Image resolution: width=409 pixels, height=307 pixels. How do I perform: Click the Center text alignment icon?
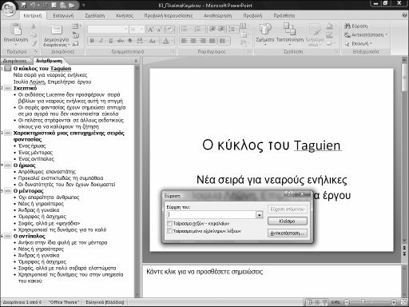(x=193, y=41)
